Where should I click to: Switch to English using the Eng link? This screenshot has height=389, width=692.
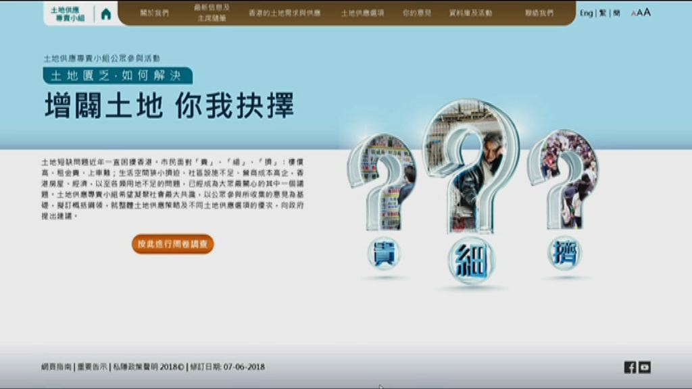pos(587,11)
